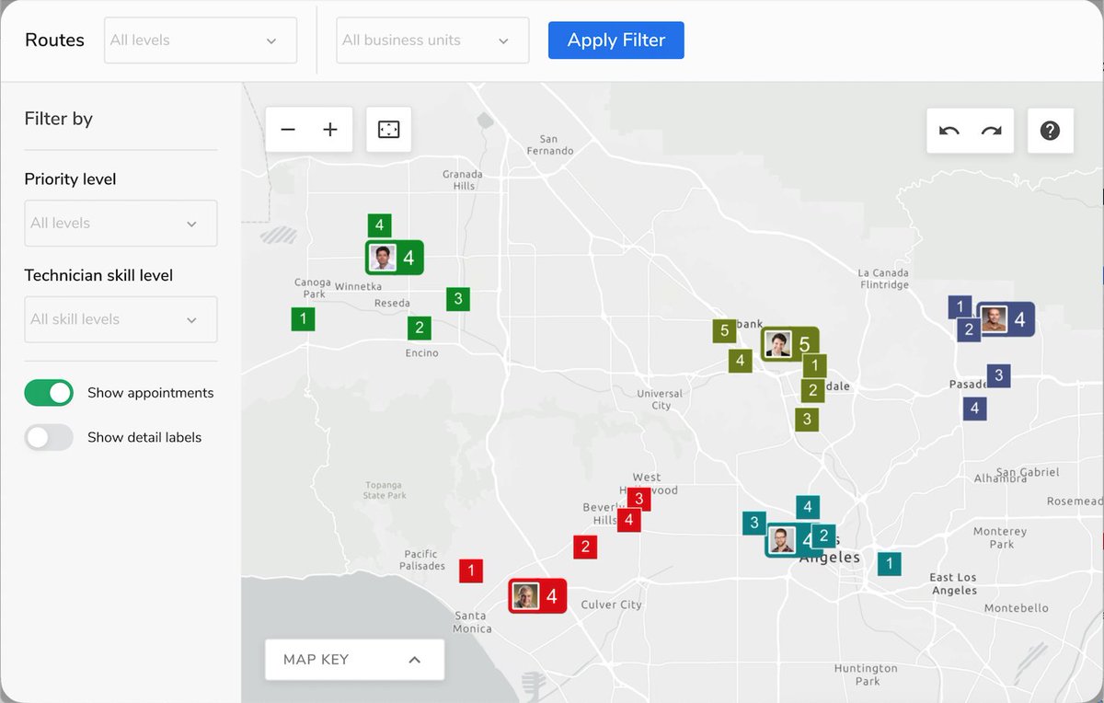Screen dimensions: 1104x703
Task: Open Priority level dropdown
Action: pyautogui.click(x=121, y=223)
